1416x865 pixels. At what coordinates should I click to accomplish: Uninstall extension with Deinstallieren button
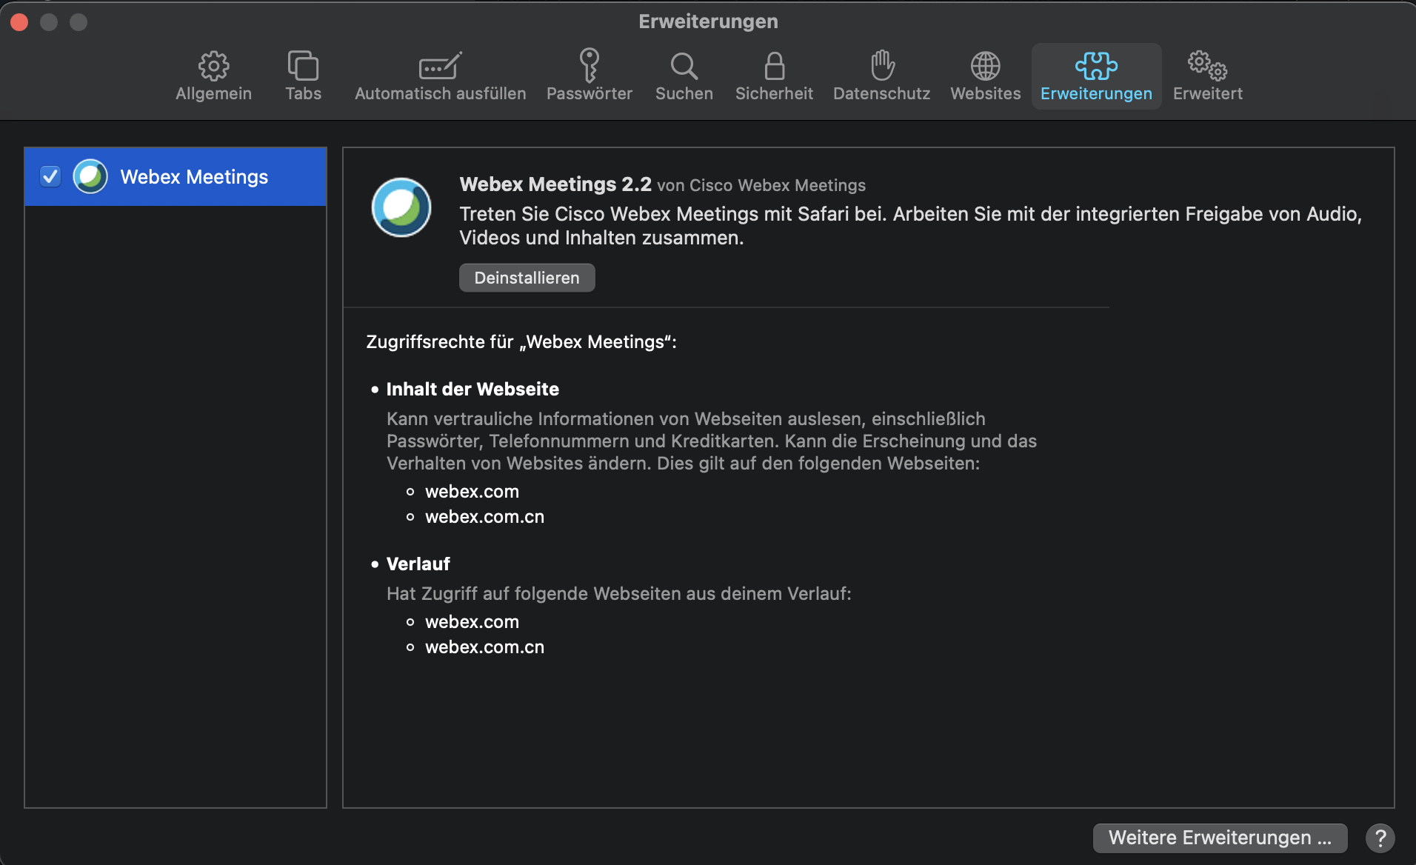click(x=527, y=278)
